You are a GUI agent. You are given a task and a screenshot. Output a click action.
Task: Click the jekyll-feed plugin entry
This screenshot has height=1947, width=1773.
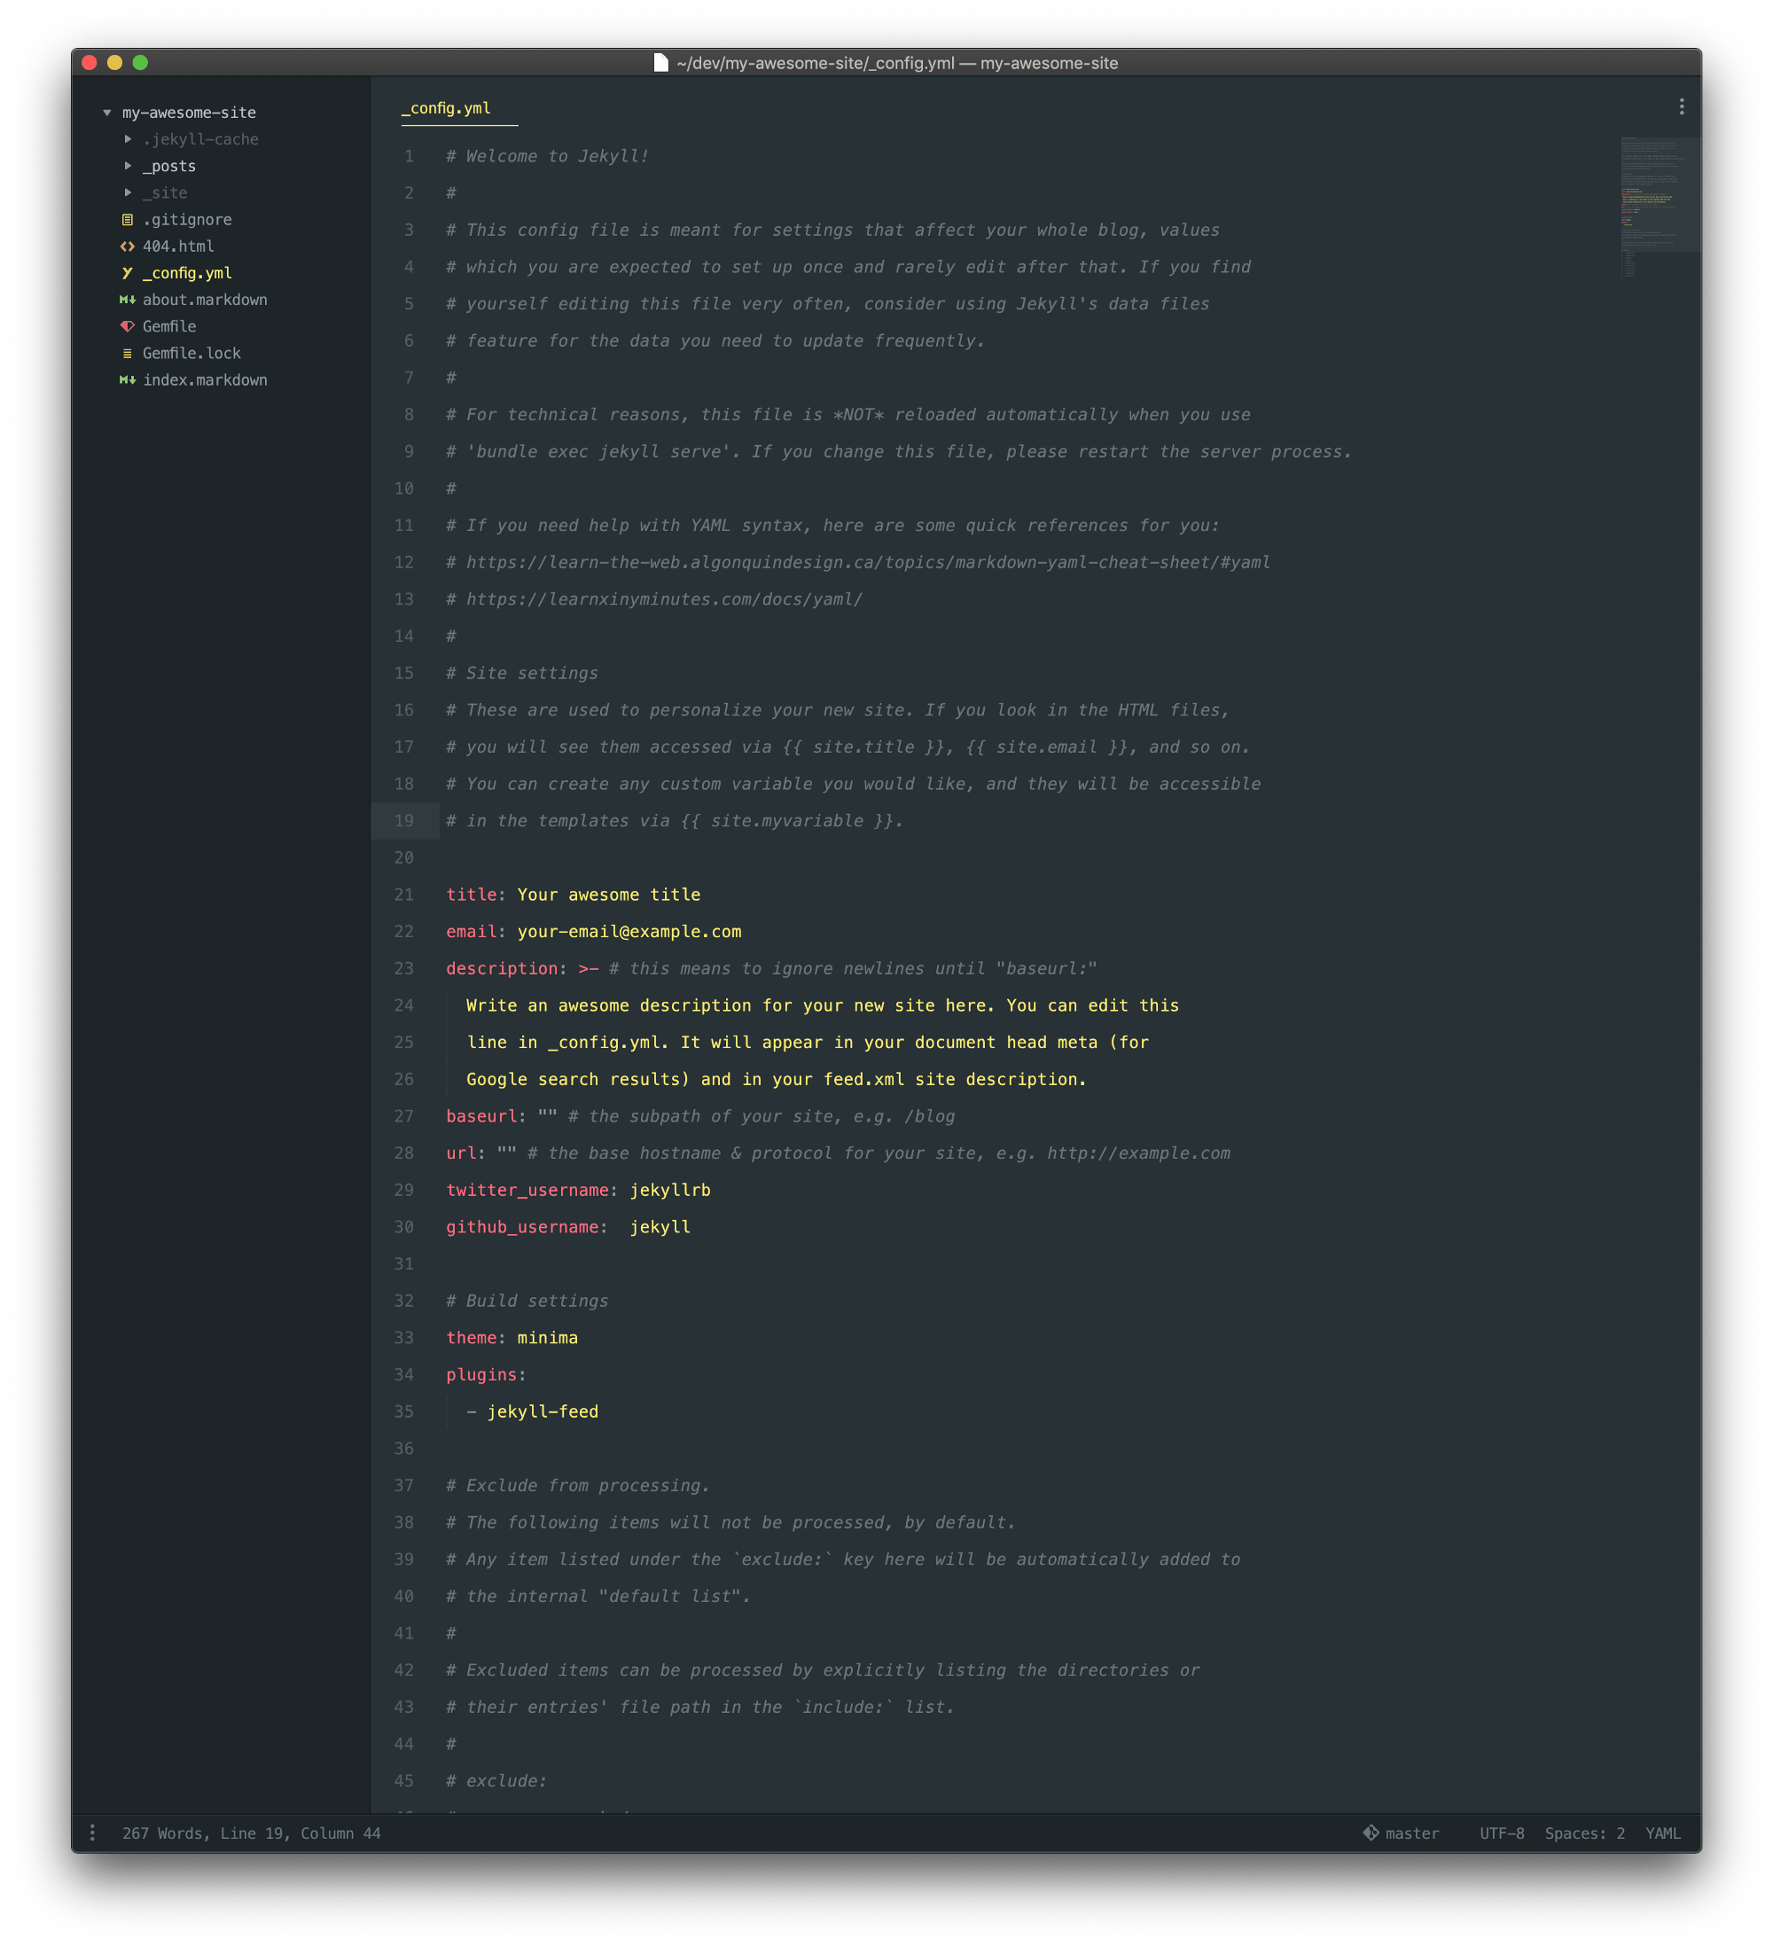(543, 1411)
